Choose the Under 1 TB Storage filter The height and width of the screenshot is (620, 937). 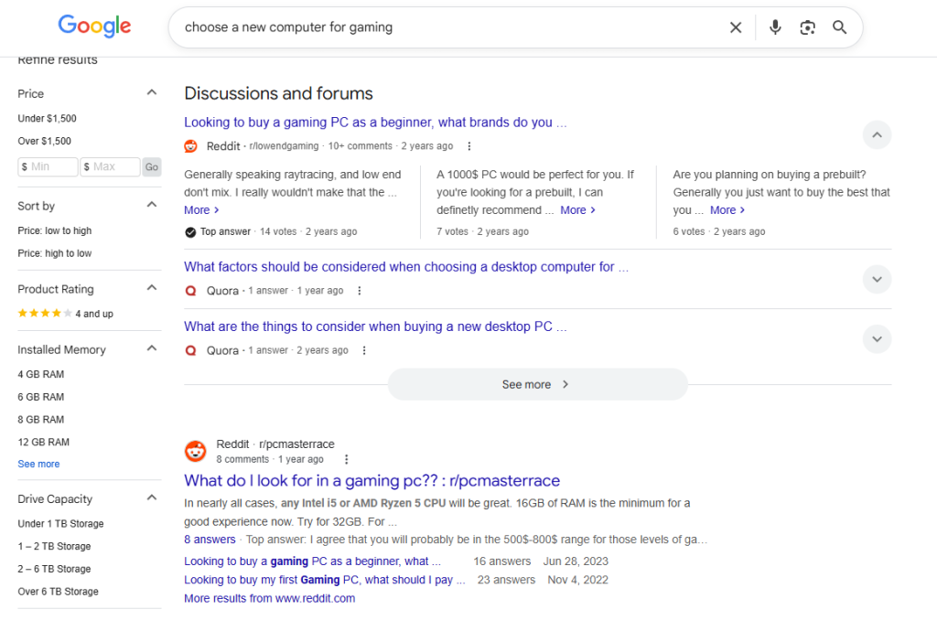[60, 524]
